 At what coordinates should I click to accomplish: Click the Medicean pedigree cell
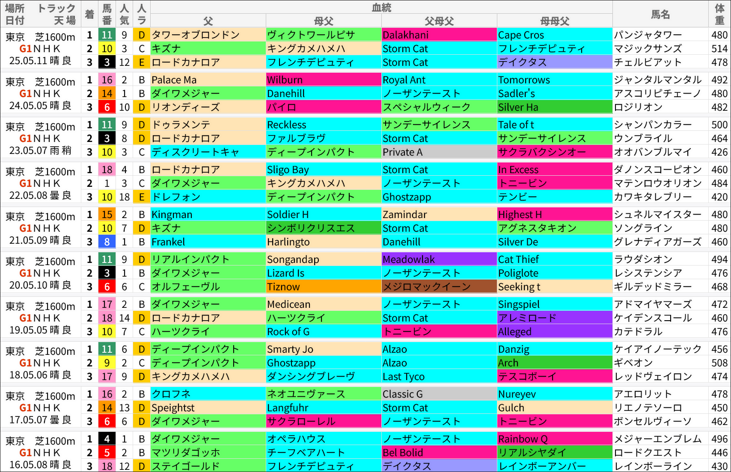tap(324, 304)
